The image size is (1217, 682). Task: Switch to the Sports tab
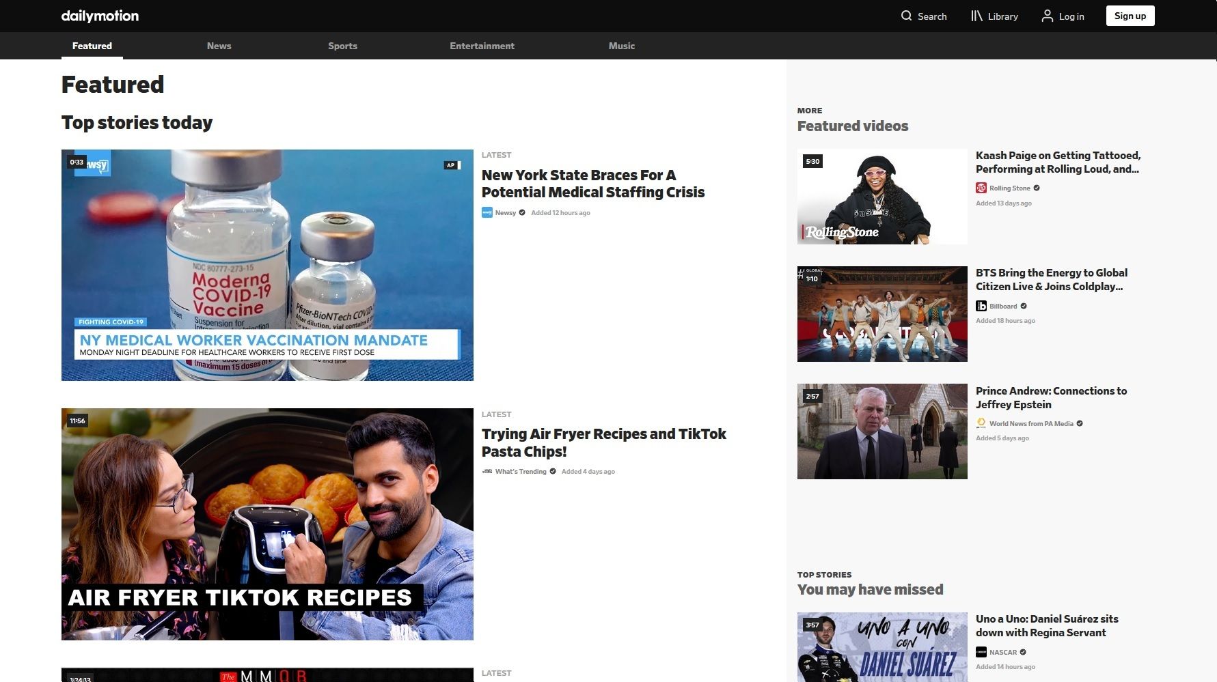click(x=342, y=46)
